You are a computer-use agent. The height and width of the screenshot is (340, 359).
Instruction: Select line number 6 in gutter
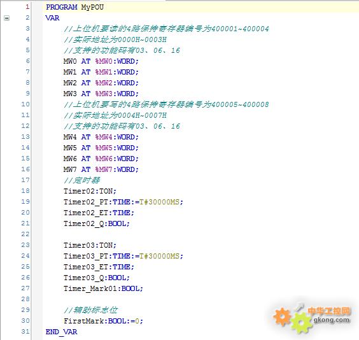click(27, 61)
